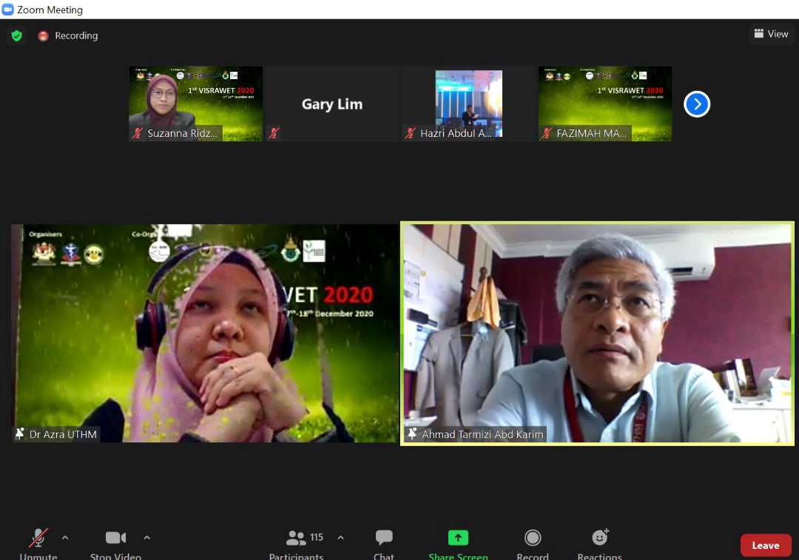Open the Reactions emoji menu
Screen dimensions: 799x560
point(600,538)
